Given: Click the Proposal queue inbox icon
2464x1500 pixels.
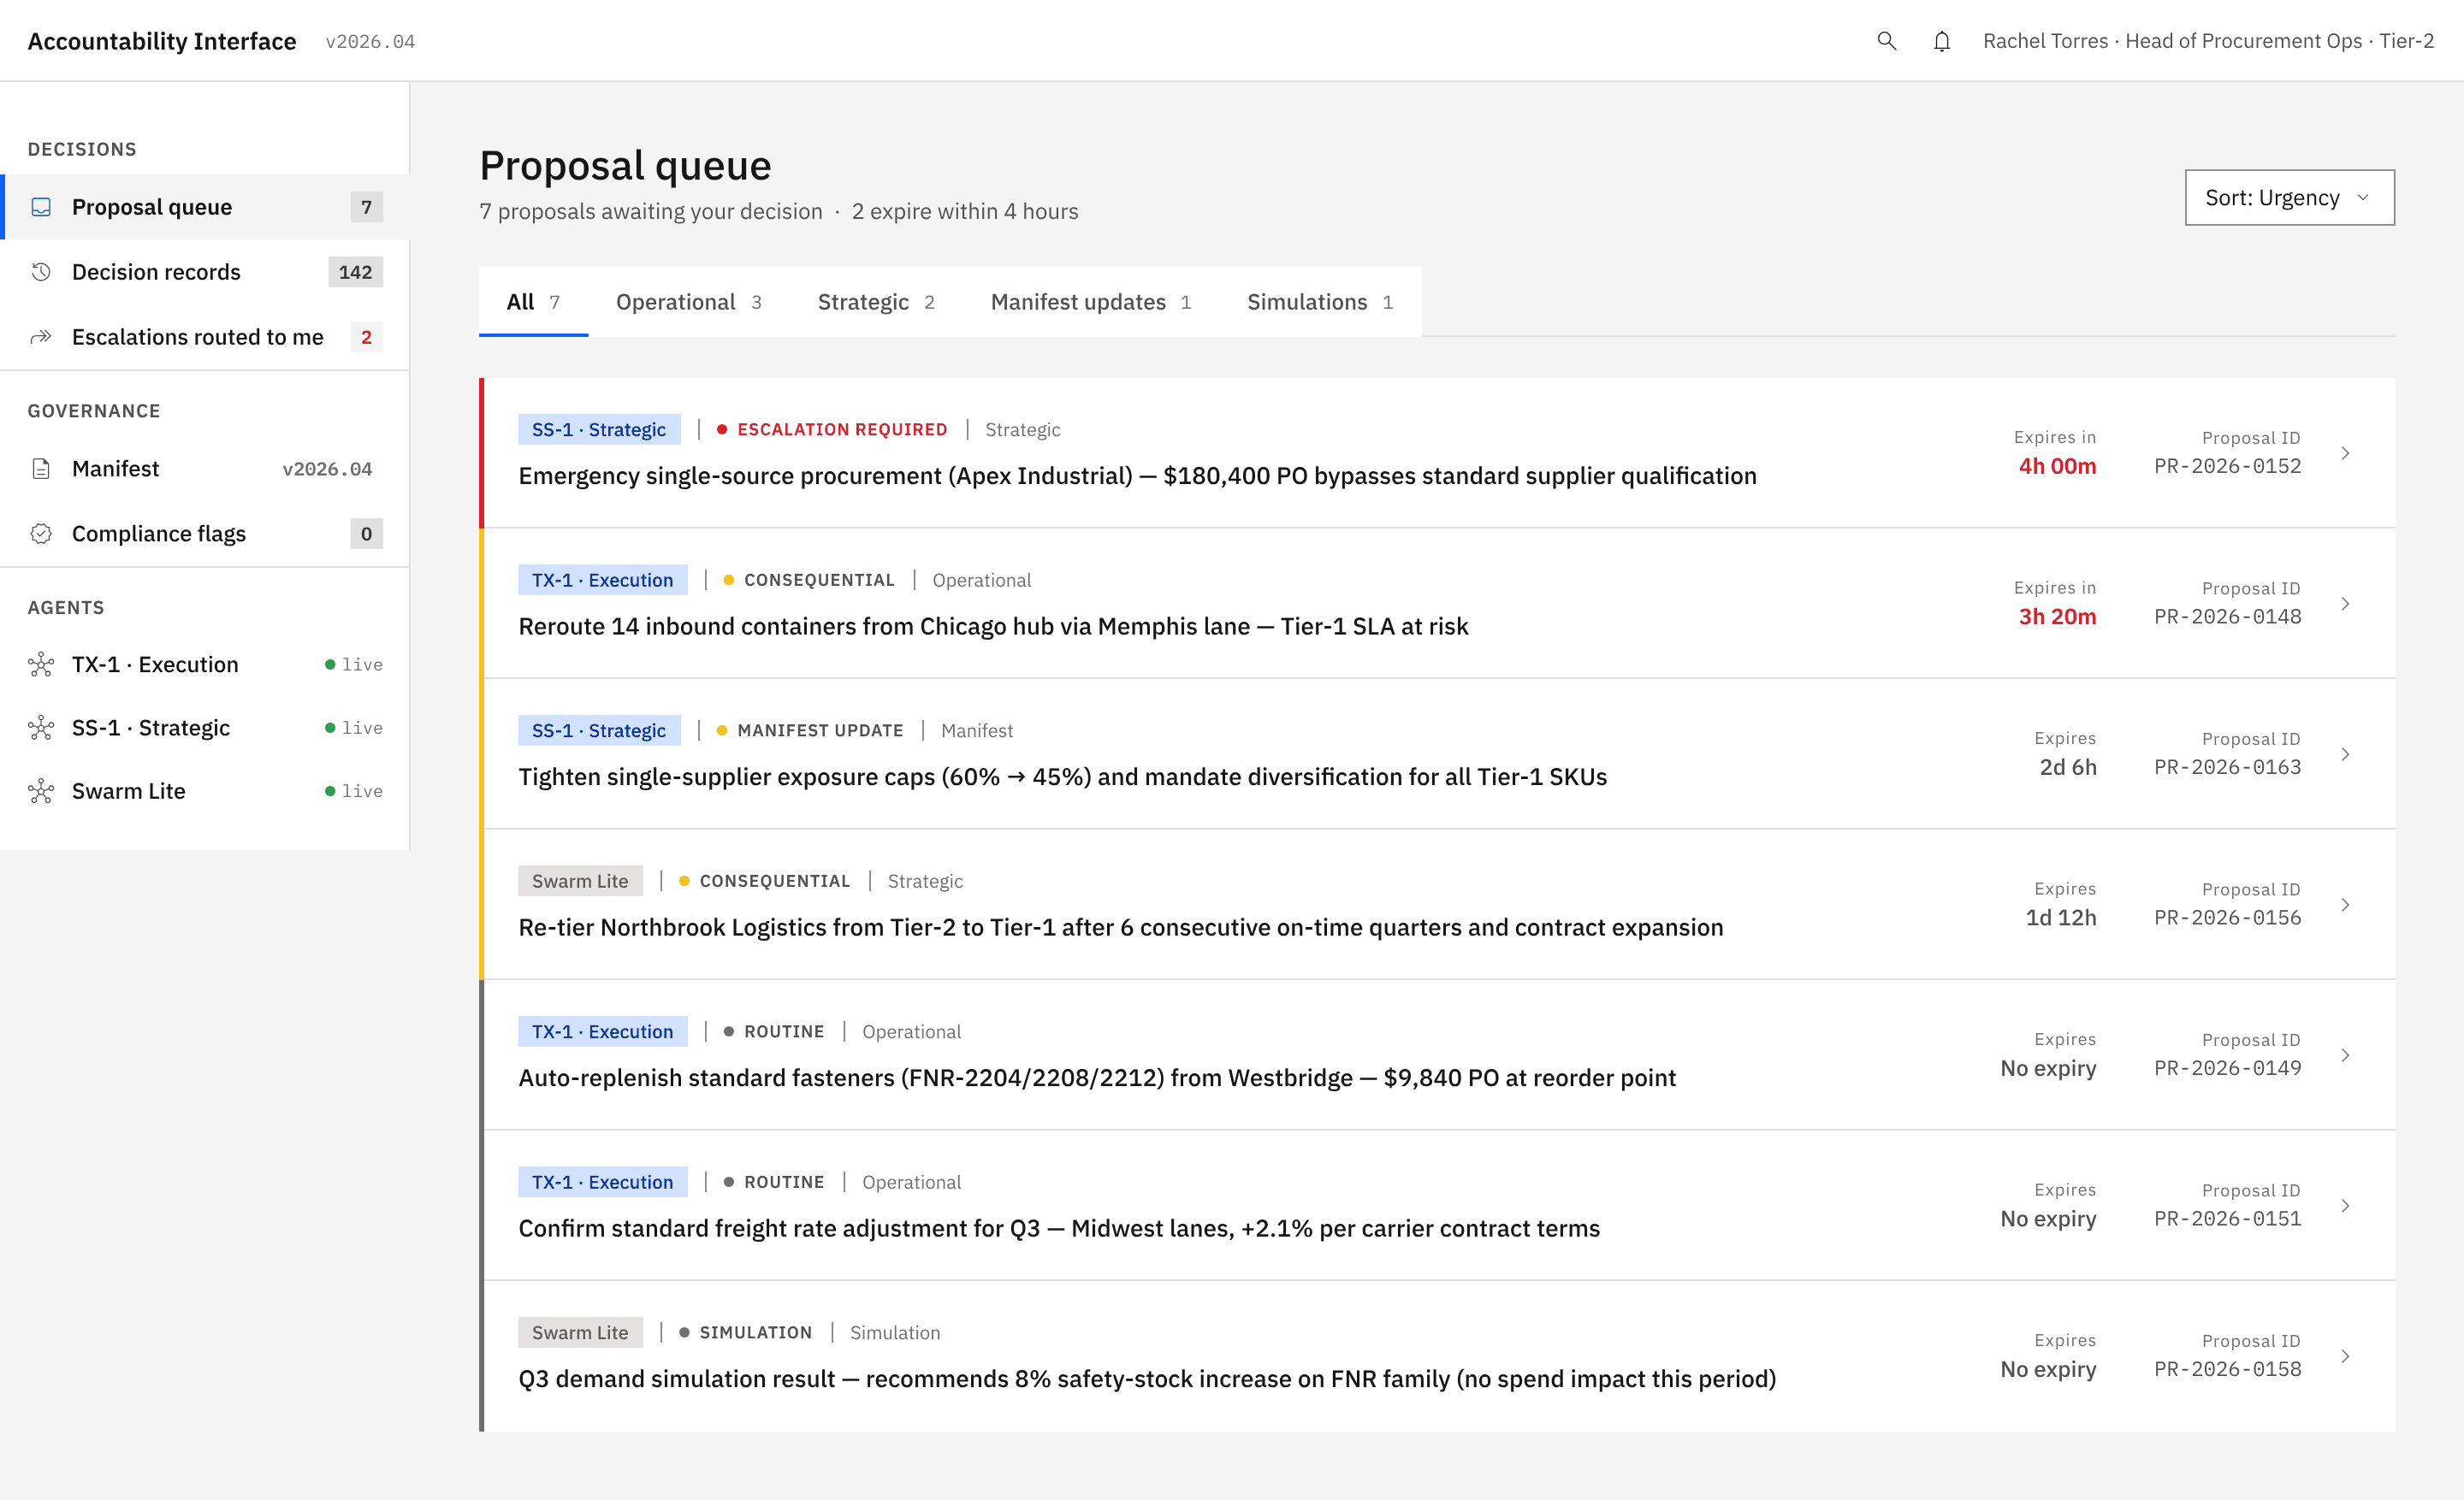Looking at the screenshot, I should coord(41,207).
